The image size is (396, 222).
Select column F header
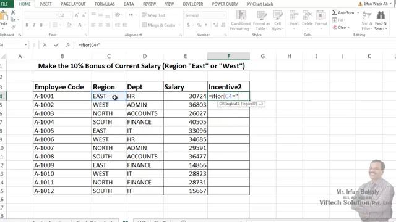pyautogui.click(x=228, y=56)
